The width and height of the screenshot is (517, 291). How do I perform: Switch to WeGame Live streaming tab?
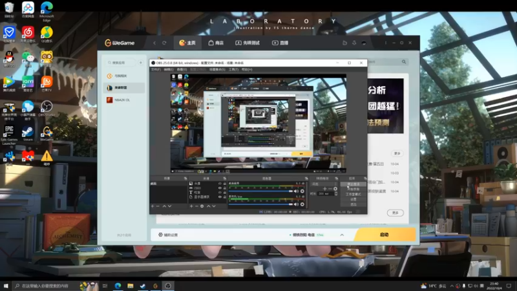tap(280, 43)
